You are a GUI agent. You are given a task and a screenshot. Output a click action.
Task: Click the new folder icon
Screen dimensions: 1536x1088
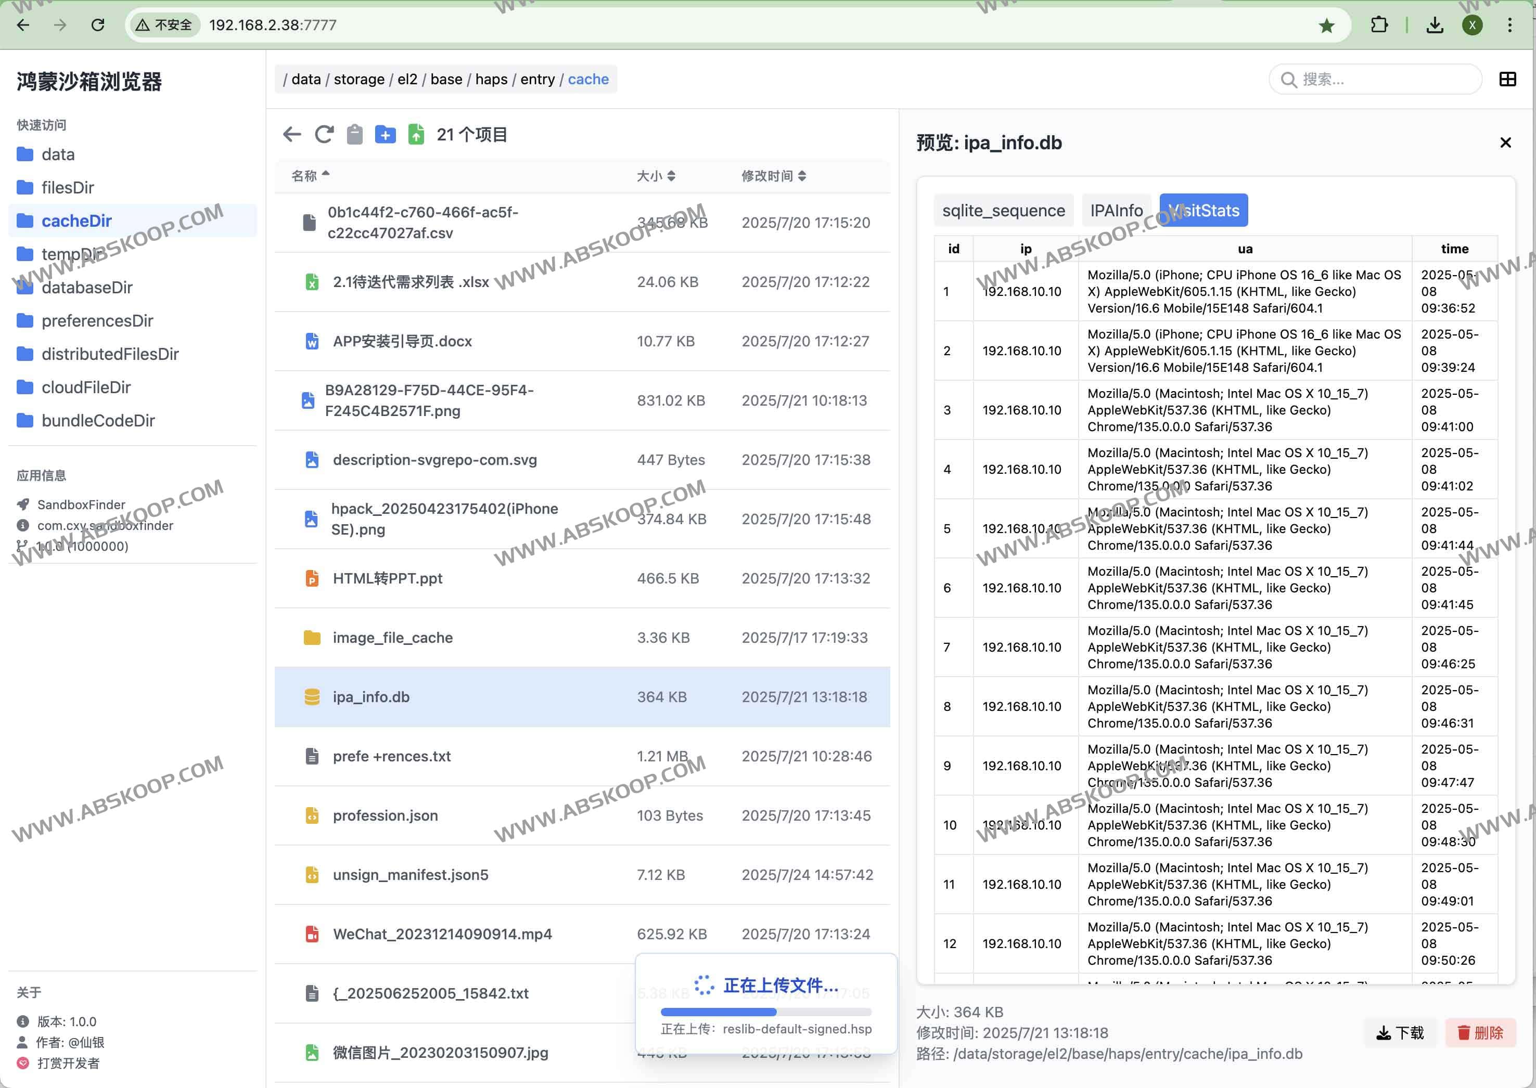(x=385, y=135)
